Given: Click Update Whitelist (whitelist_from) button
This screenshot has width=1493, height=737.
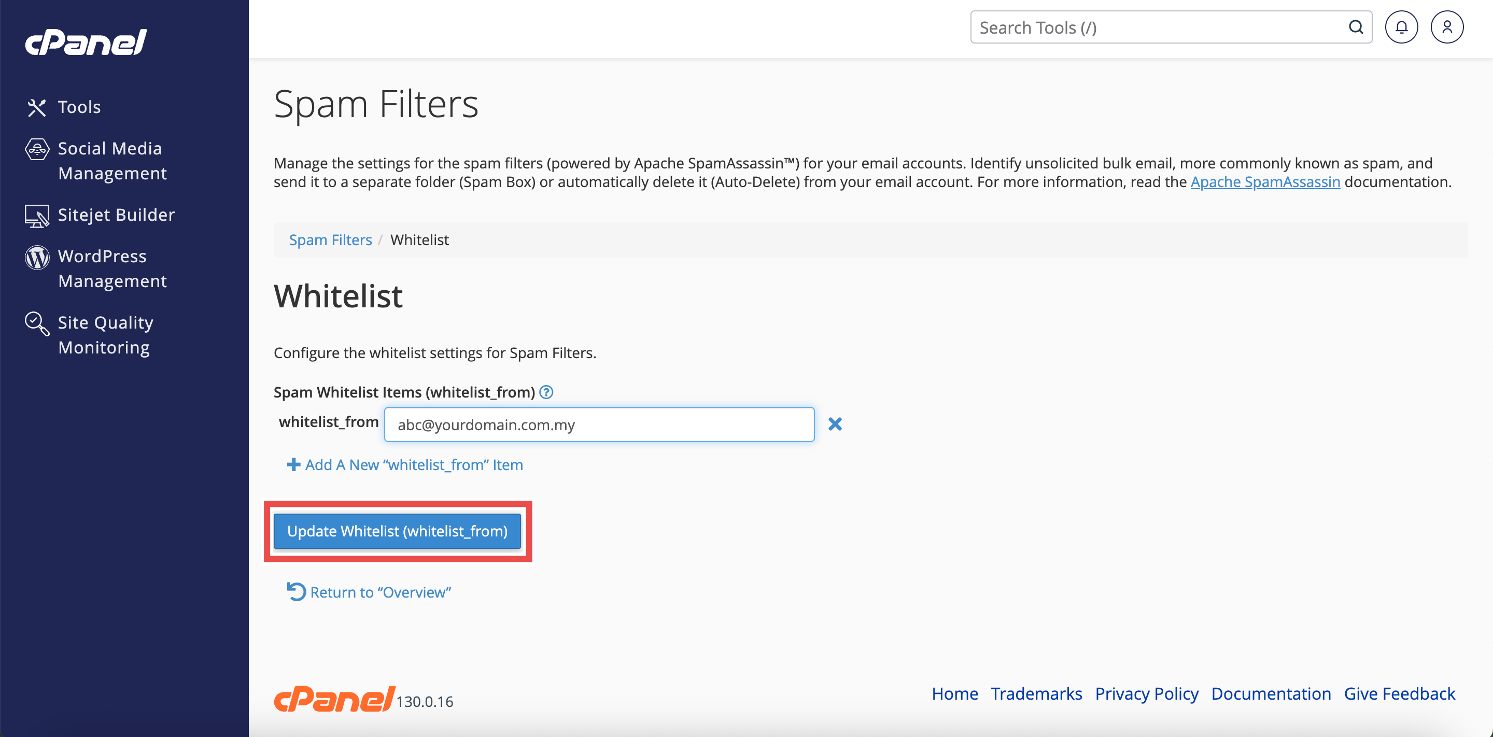Looking at the screenshot, I should click(397, 531).
